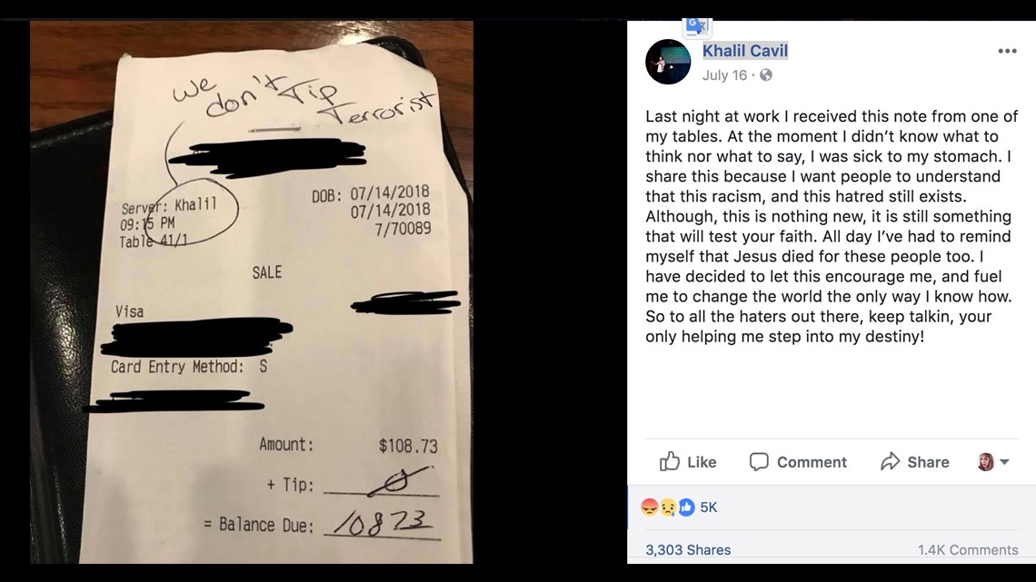Click the sad reaction emoji
The image size is (1036, 582).
coord(668,507)
